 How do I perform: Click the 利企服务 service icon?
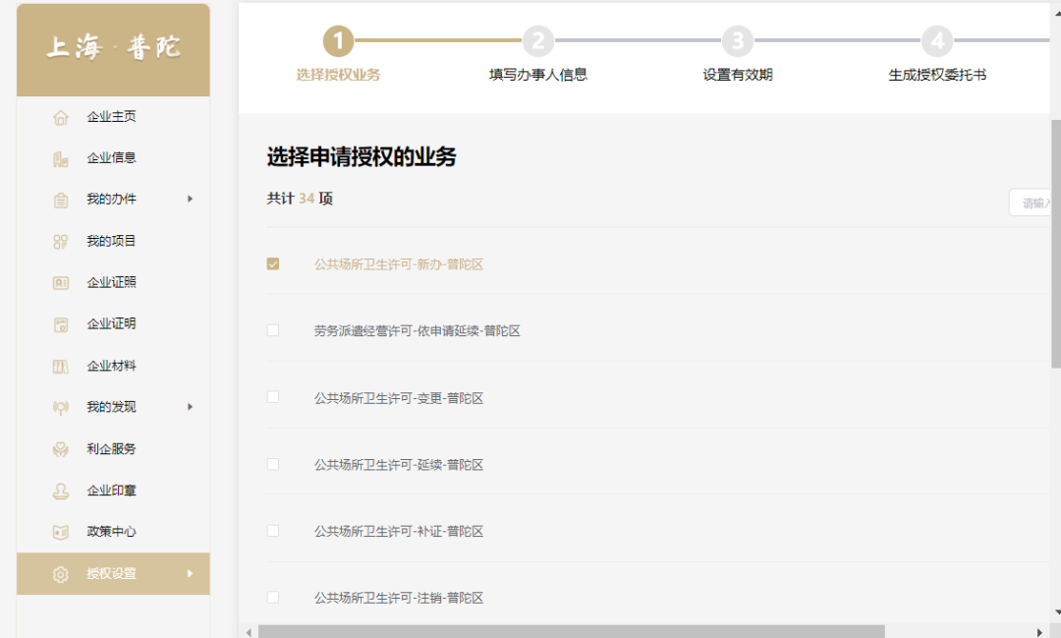tap(60, 448)
